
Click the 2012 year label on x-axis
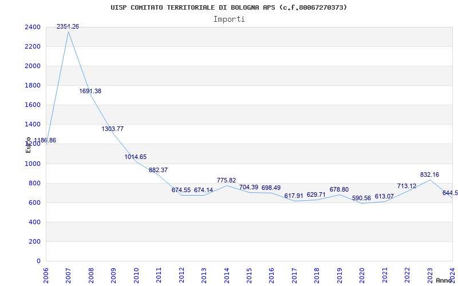point(181,276)
